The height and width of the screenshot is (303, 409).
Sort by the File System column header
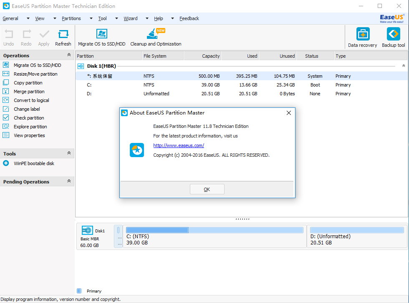click(x=163, y=56)
